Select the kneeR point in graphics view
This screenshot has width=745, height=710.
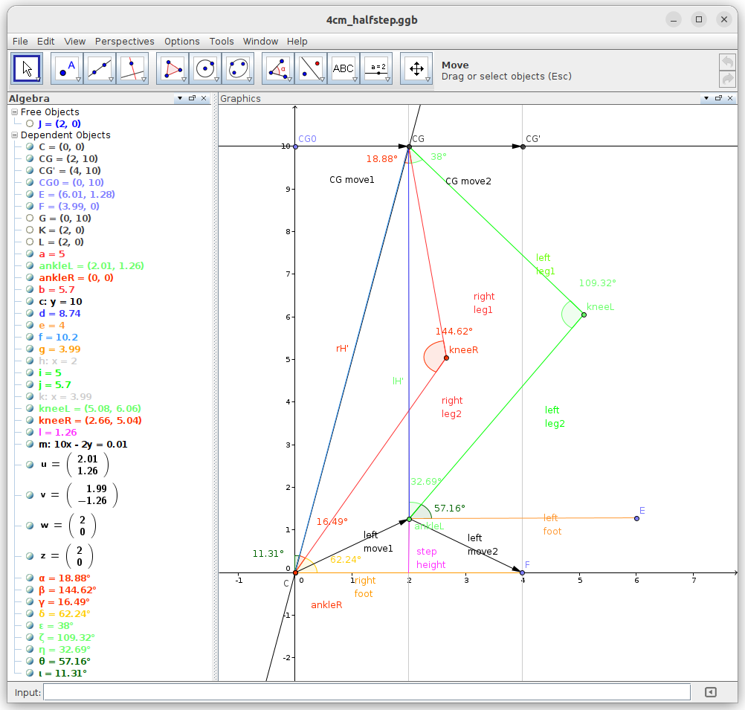[446, 358]
